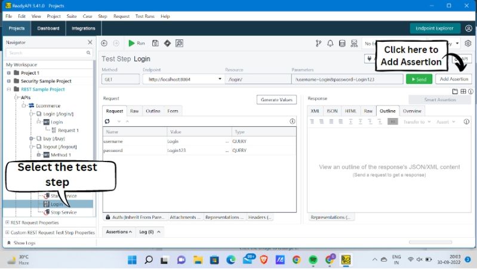
Task: Expand the Log (0) panel
Action: coord(150,232)
